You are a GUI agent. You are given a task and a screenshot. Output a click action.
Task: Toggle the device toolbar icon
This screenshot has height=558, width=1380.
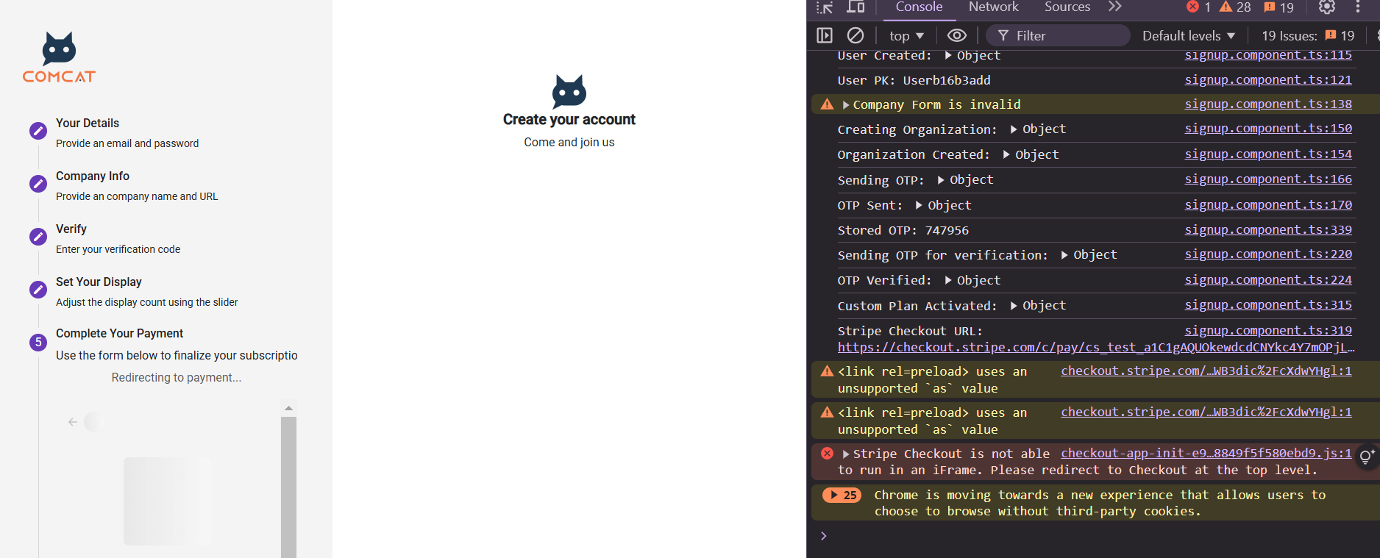(856, 7)
